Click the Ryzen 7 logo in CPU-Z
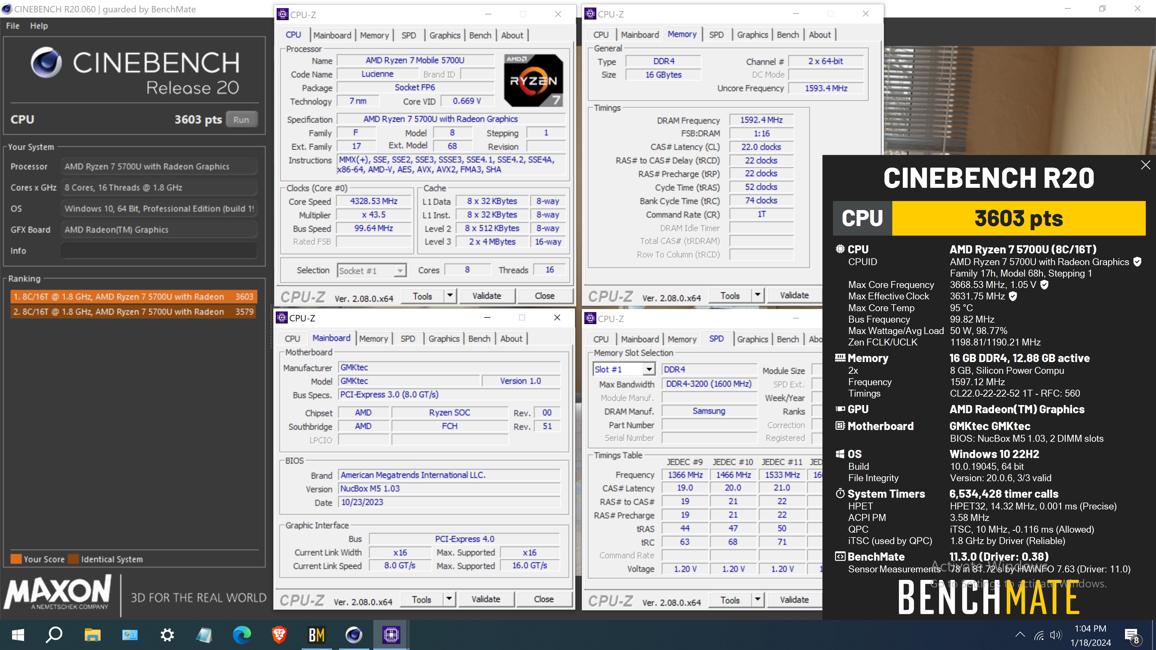The image size is (1156, 650). pyautogui.click(x=533, y=80)
